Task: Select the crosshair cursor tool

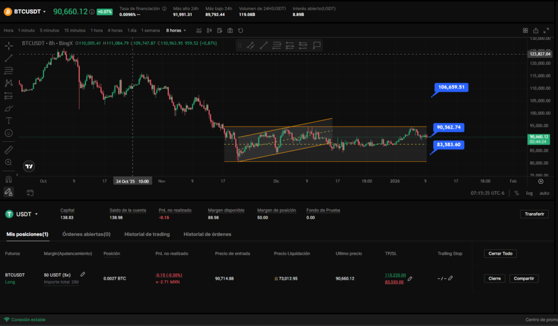Action: (x=9, y=46)
